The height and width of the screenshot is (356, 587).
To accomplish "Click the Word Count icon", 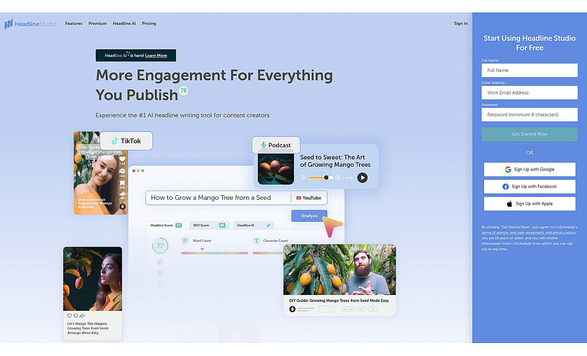I will click(185, 241).
